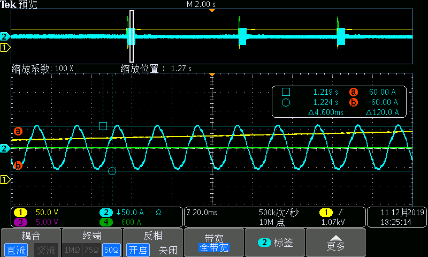Click the orange cursor a marker
Image resolution: width=428 pixels, height=257 pixels.
point(18,131)
